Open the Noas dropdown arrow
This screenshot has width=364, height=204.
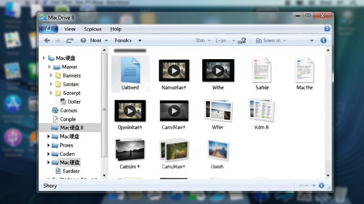coord(106,41)
